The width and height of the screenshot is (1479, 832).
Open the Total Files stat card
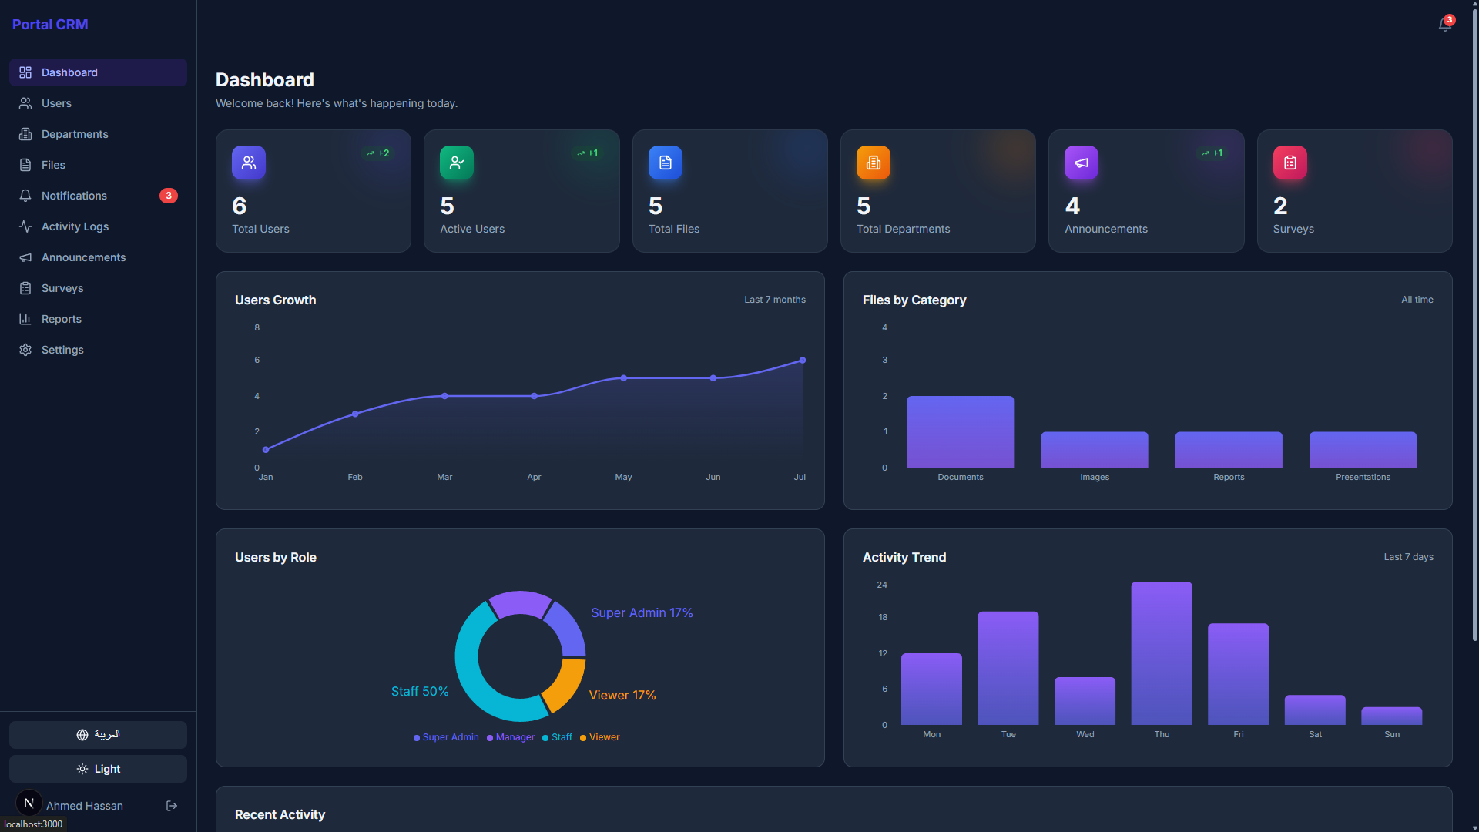pyautogui.click(x=730, y=191)
